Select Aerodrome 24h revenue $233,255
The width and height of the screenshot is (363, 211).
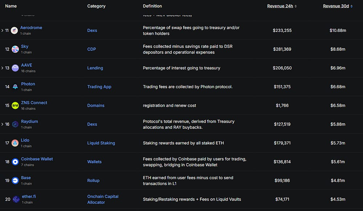pos(282,30)
